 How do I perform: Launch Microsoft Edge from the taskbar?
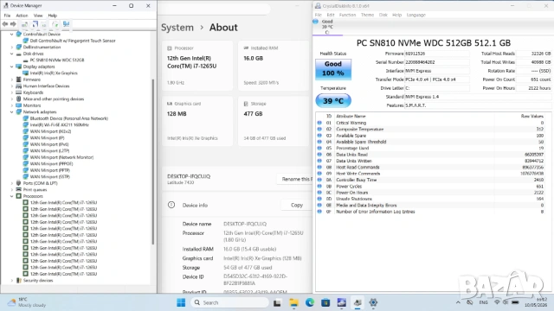[x=310, y=302]
